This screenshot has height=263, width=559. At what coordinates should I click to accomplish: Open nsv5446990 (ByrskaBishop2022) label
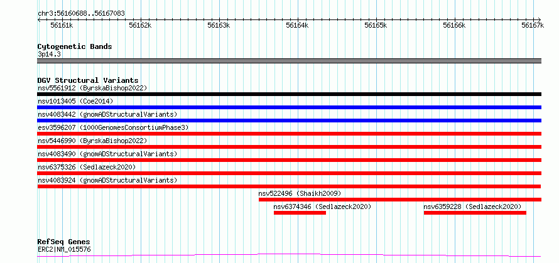92,141
